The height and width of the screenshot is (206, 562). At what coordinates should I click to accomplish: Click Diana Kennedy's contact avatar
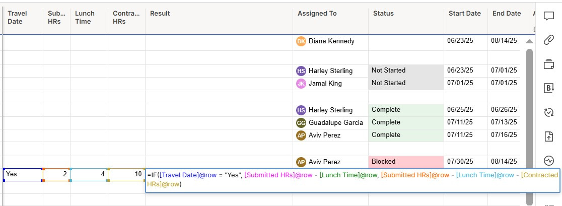[301, 41]
